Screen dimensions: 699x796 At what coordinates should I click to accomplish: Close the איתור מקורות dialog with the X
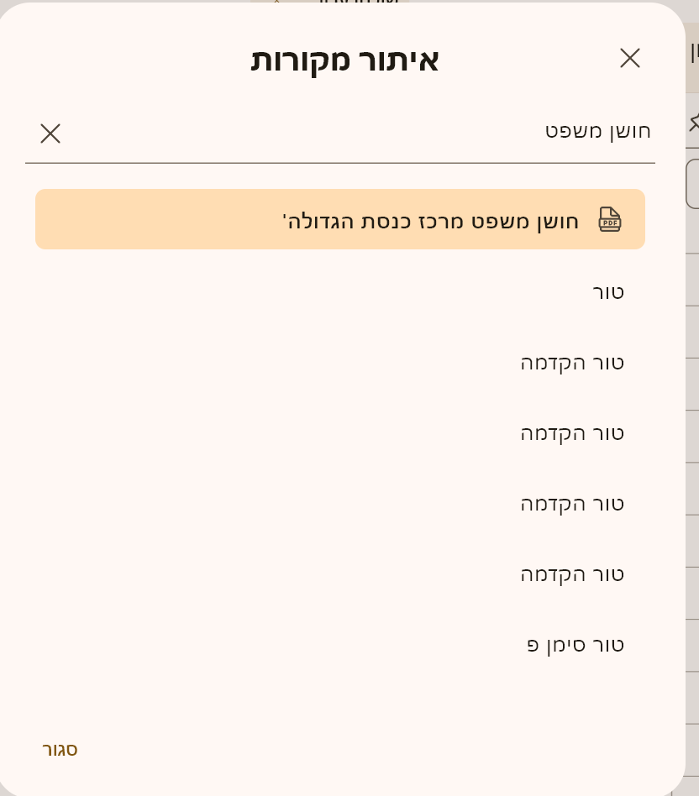coord(630,58)
